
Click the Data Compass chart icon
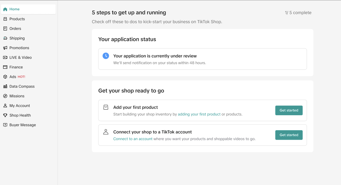click(x=5, y=86)
